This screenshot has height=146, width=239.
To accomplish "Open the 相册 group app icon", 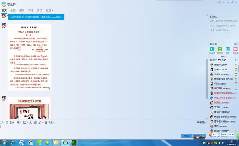I will (x=228, y=50).
